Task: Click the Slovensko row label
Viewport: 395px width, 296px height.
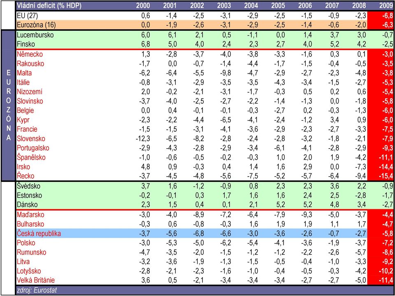Action: [31, 139]
